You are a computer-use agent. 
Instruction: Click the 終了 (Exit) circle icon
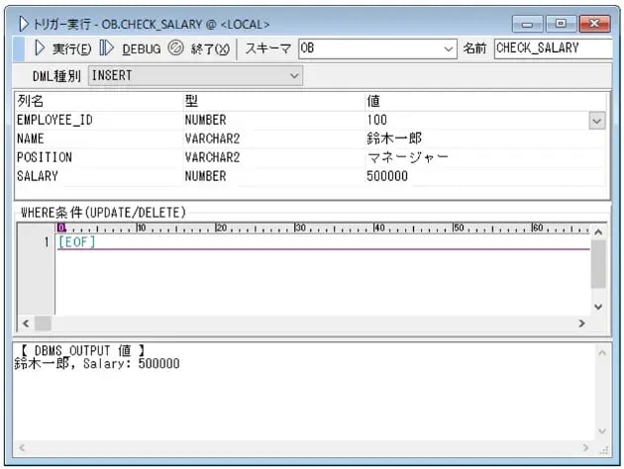tap(176, 48)
